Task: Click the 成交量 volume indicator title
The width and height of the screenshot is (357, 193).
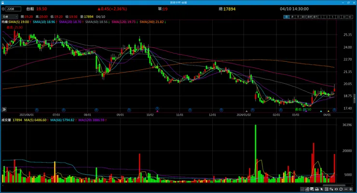Action: pos(6,120)
